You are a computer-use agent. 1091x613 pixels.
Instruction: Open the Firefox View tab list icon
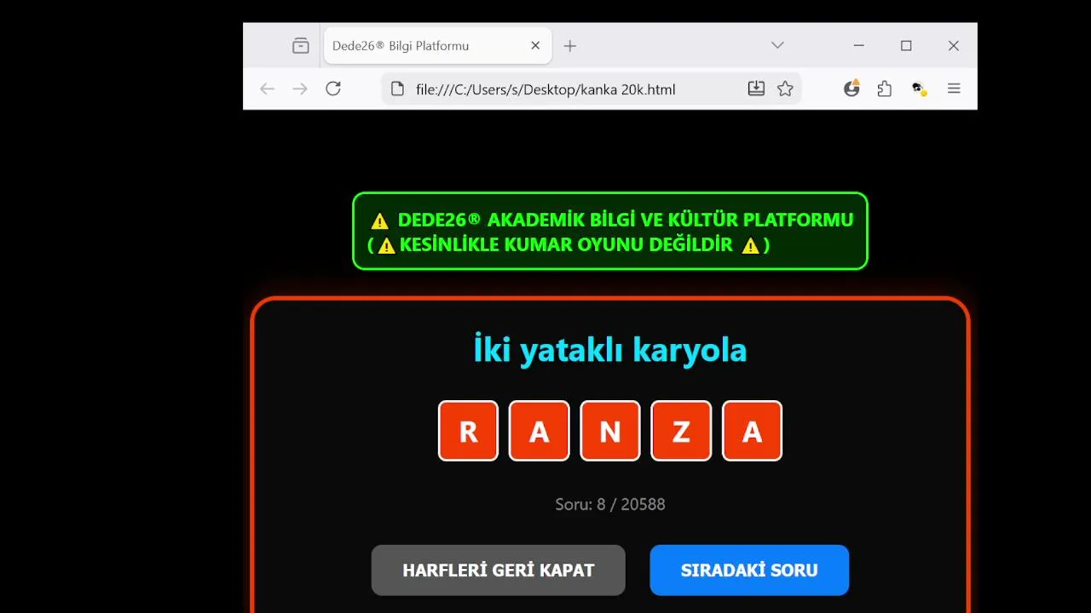pyautogui.click(x=301, y=46)
